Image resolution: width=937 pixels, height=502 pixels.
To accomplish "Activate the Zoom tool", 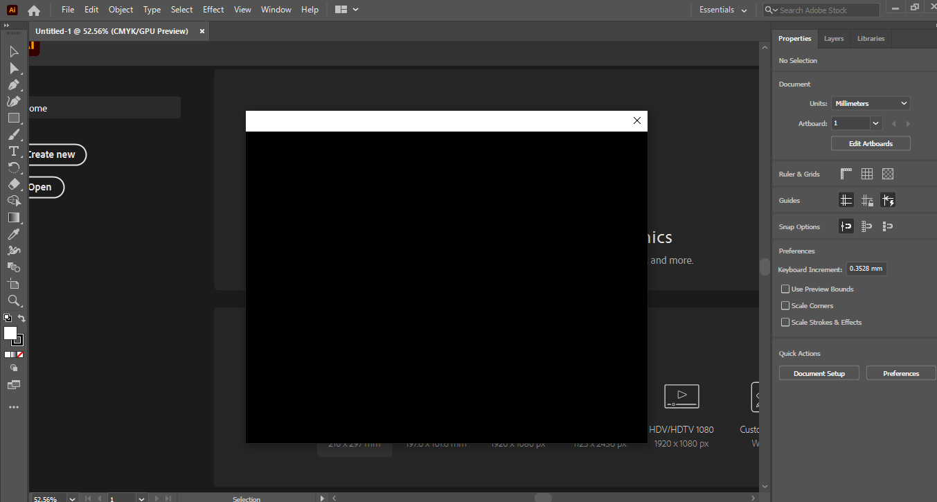I will coord(14,301).
